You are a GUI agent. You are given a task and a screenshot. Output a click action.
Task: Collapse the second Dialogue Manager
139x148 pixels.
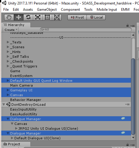click(x=8, y=133)
